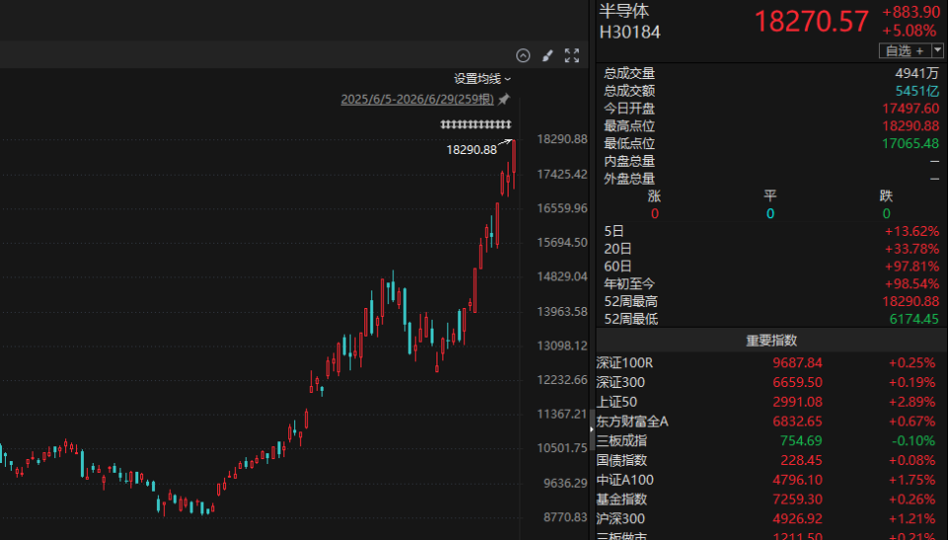Image resolution: width=948 pixels, height=540 pixels.
Task: Select the 重要指数 section header
Action: point(771,341)
